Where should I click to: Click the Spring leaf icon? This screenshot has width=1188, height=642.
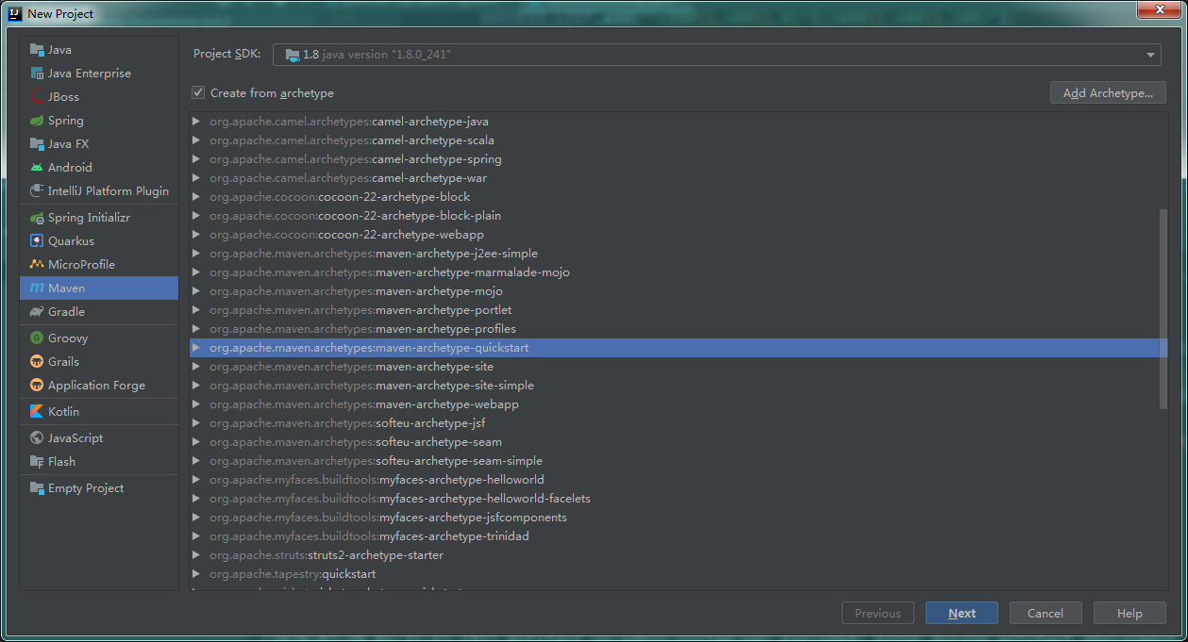click(x=37, y=121)
